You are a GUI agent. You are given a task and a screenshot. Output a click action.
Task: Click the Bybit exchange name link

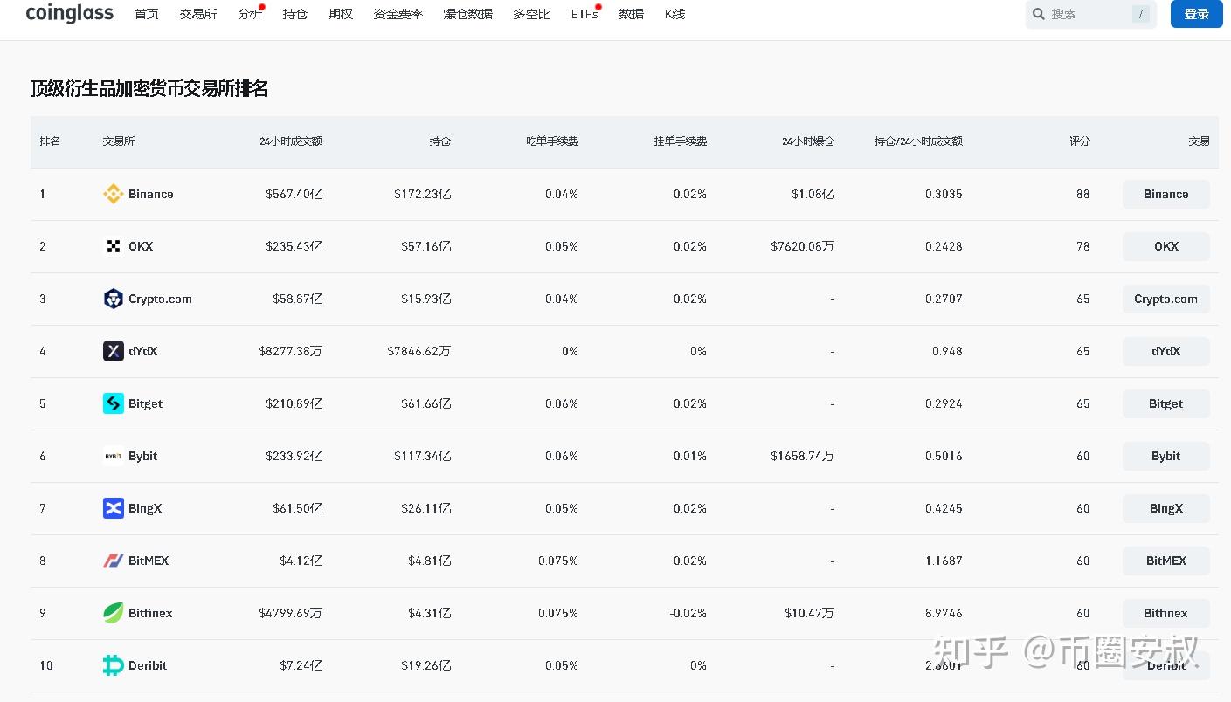click(143, 456)
